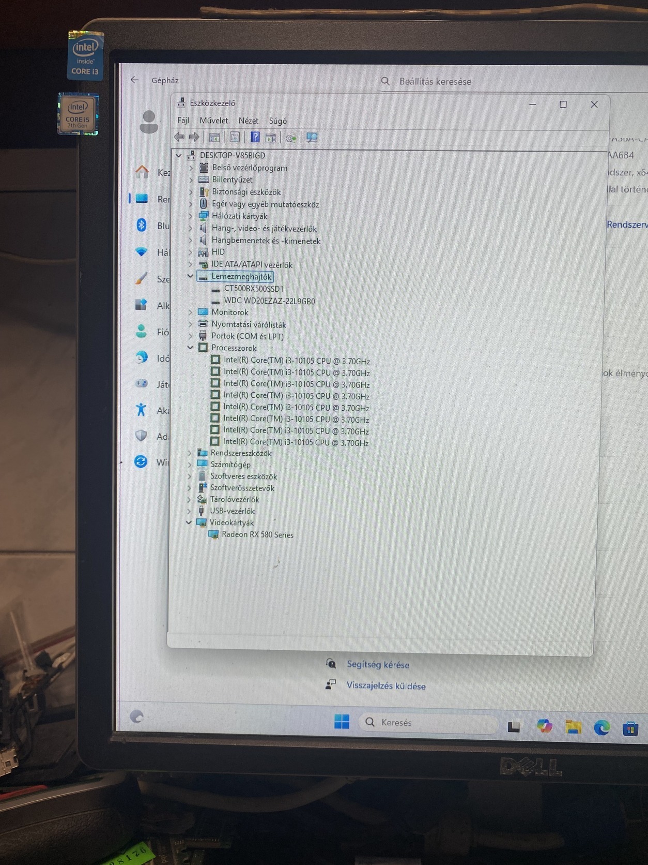Click the update driver toolbar icon
This screenshot has height=865, width=648.
coord(291,138)
